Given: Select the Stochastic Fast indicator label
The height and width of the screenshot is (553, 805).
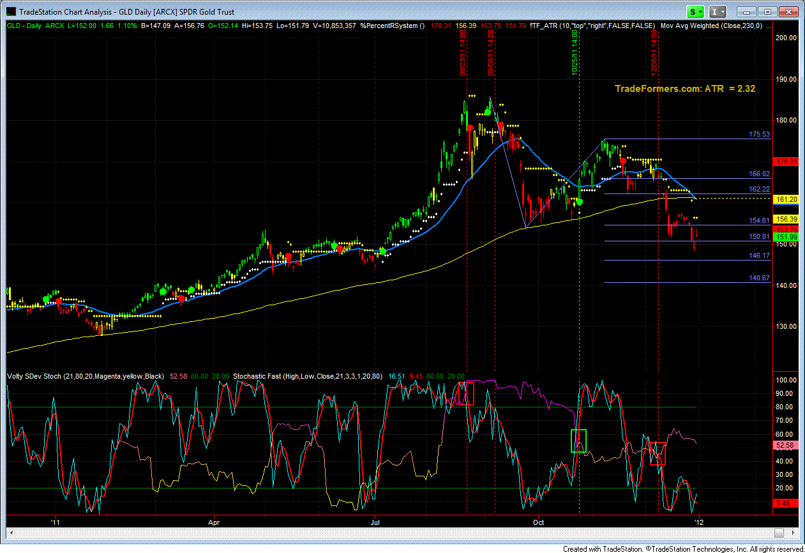Looking at the screenshot, I should coord(308,376).
